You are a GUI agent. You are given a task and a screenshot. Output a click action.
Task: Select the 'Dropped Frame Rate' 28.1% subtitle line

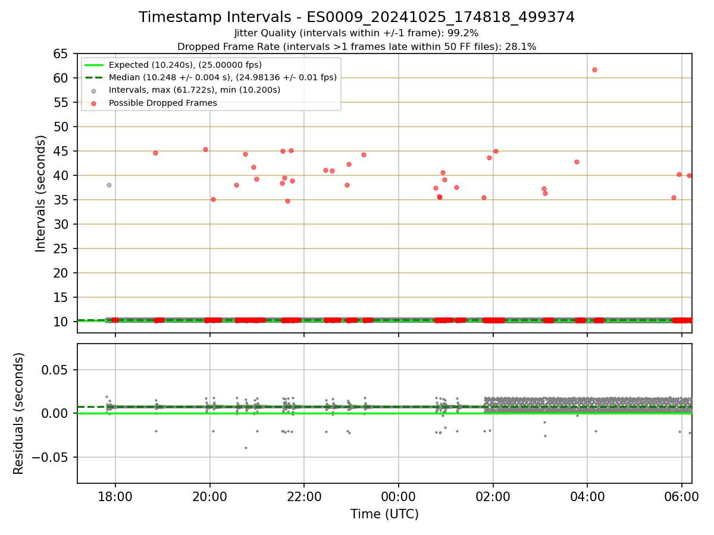pyautogui.click(x=357, y=46)
